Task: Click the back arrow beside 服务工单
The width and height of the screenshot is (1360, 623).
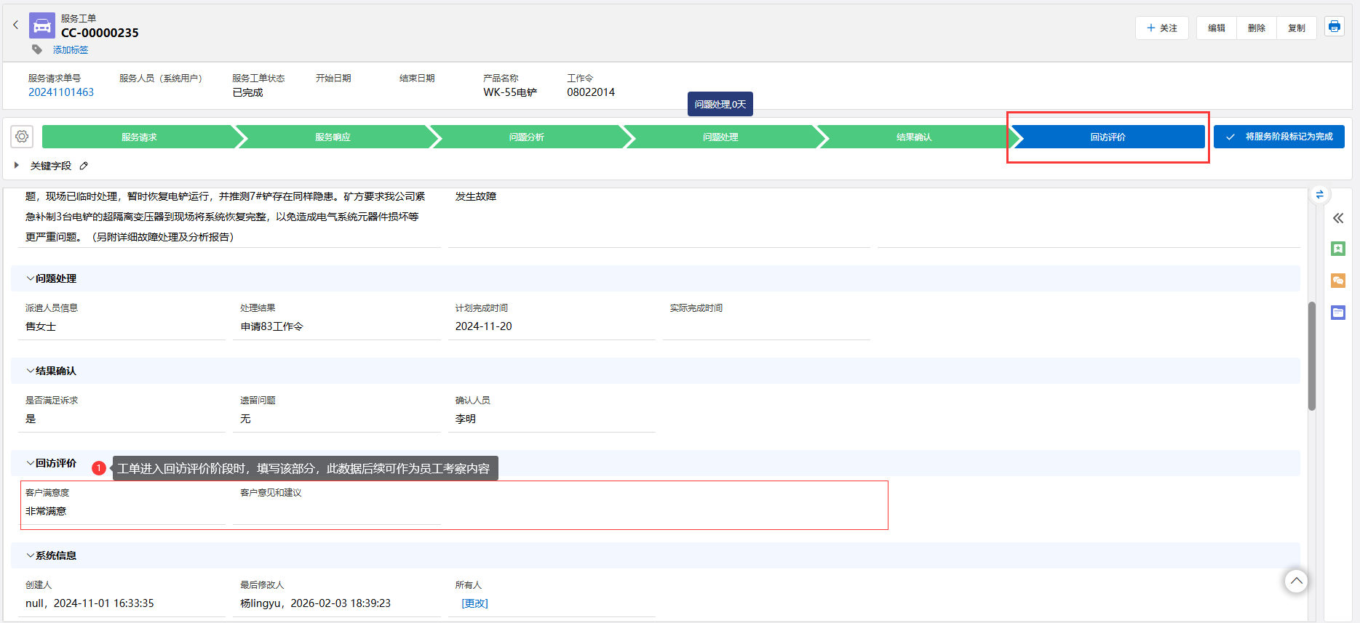Action: 15,25
